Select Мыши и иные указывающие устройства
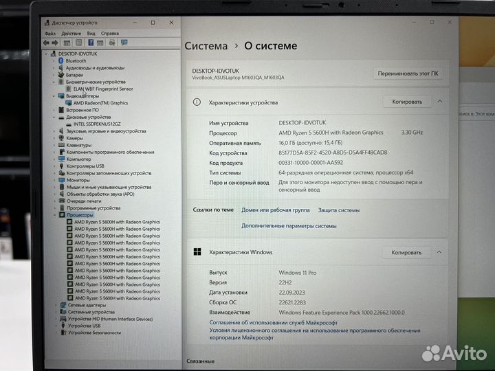Image resolution: width=495 pixels, height=371 pixels. tap(109, 187)
